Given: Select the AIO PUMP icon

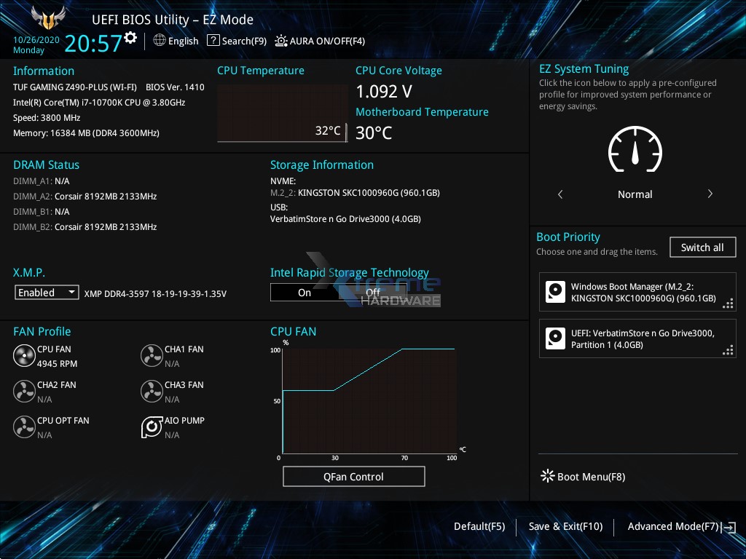Looking at the screenshot, I should tap(152, 427).
